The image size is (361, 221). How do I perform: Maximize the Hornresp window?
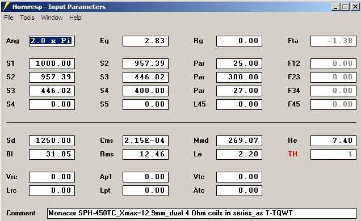point(345,7)
